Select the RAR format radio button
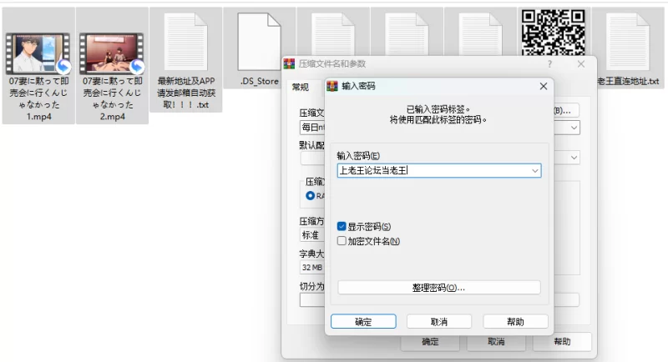This screenshot has width=668, height=362. coord(310,196)
